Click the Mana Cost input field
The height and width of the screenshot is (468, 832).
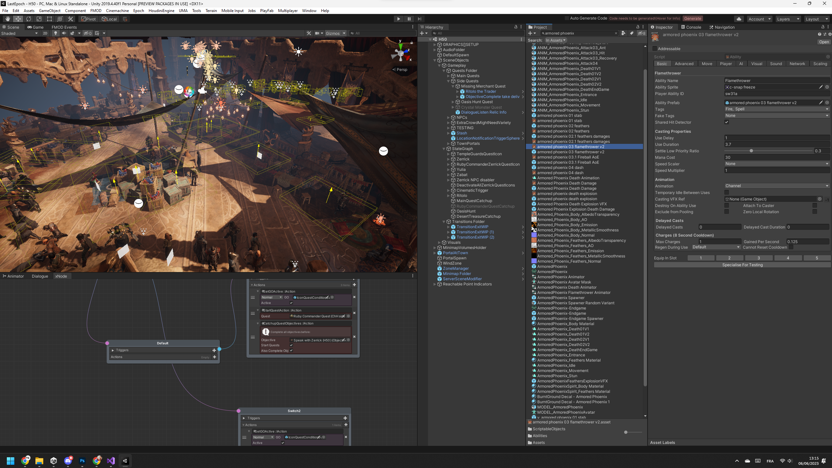pyautogui.click(x=777, y=157)
